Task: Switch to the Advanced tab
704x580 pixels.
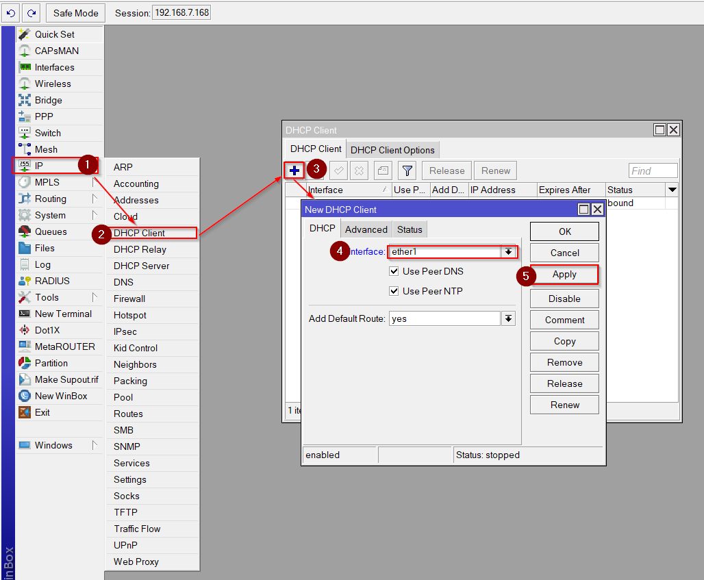Action: coord(366,229)
